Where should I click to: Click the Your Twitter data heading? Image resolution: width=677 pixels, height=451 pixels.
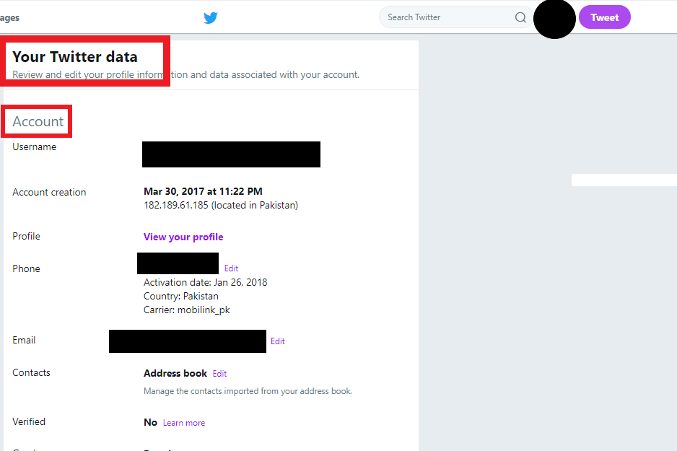pos(75,57)
